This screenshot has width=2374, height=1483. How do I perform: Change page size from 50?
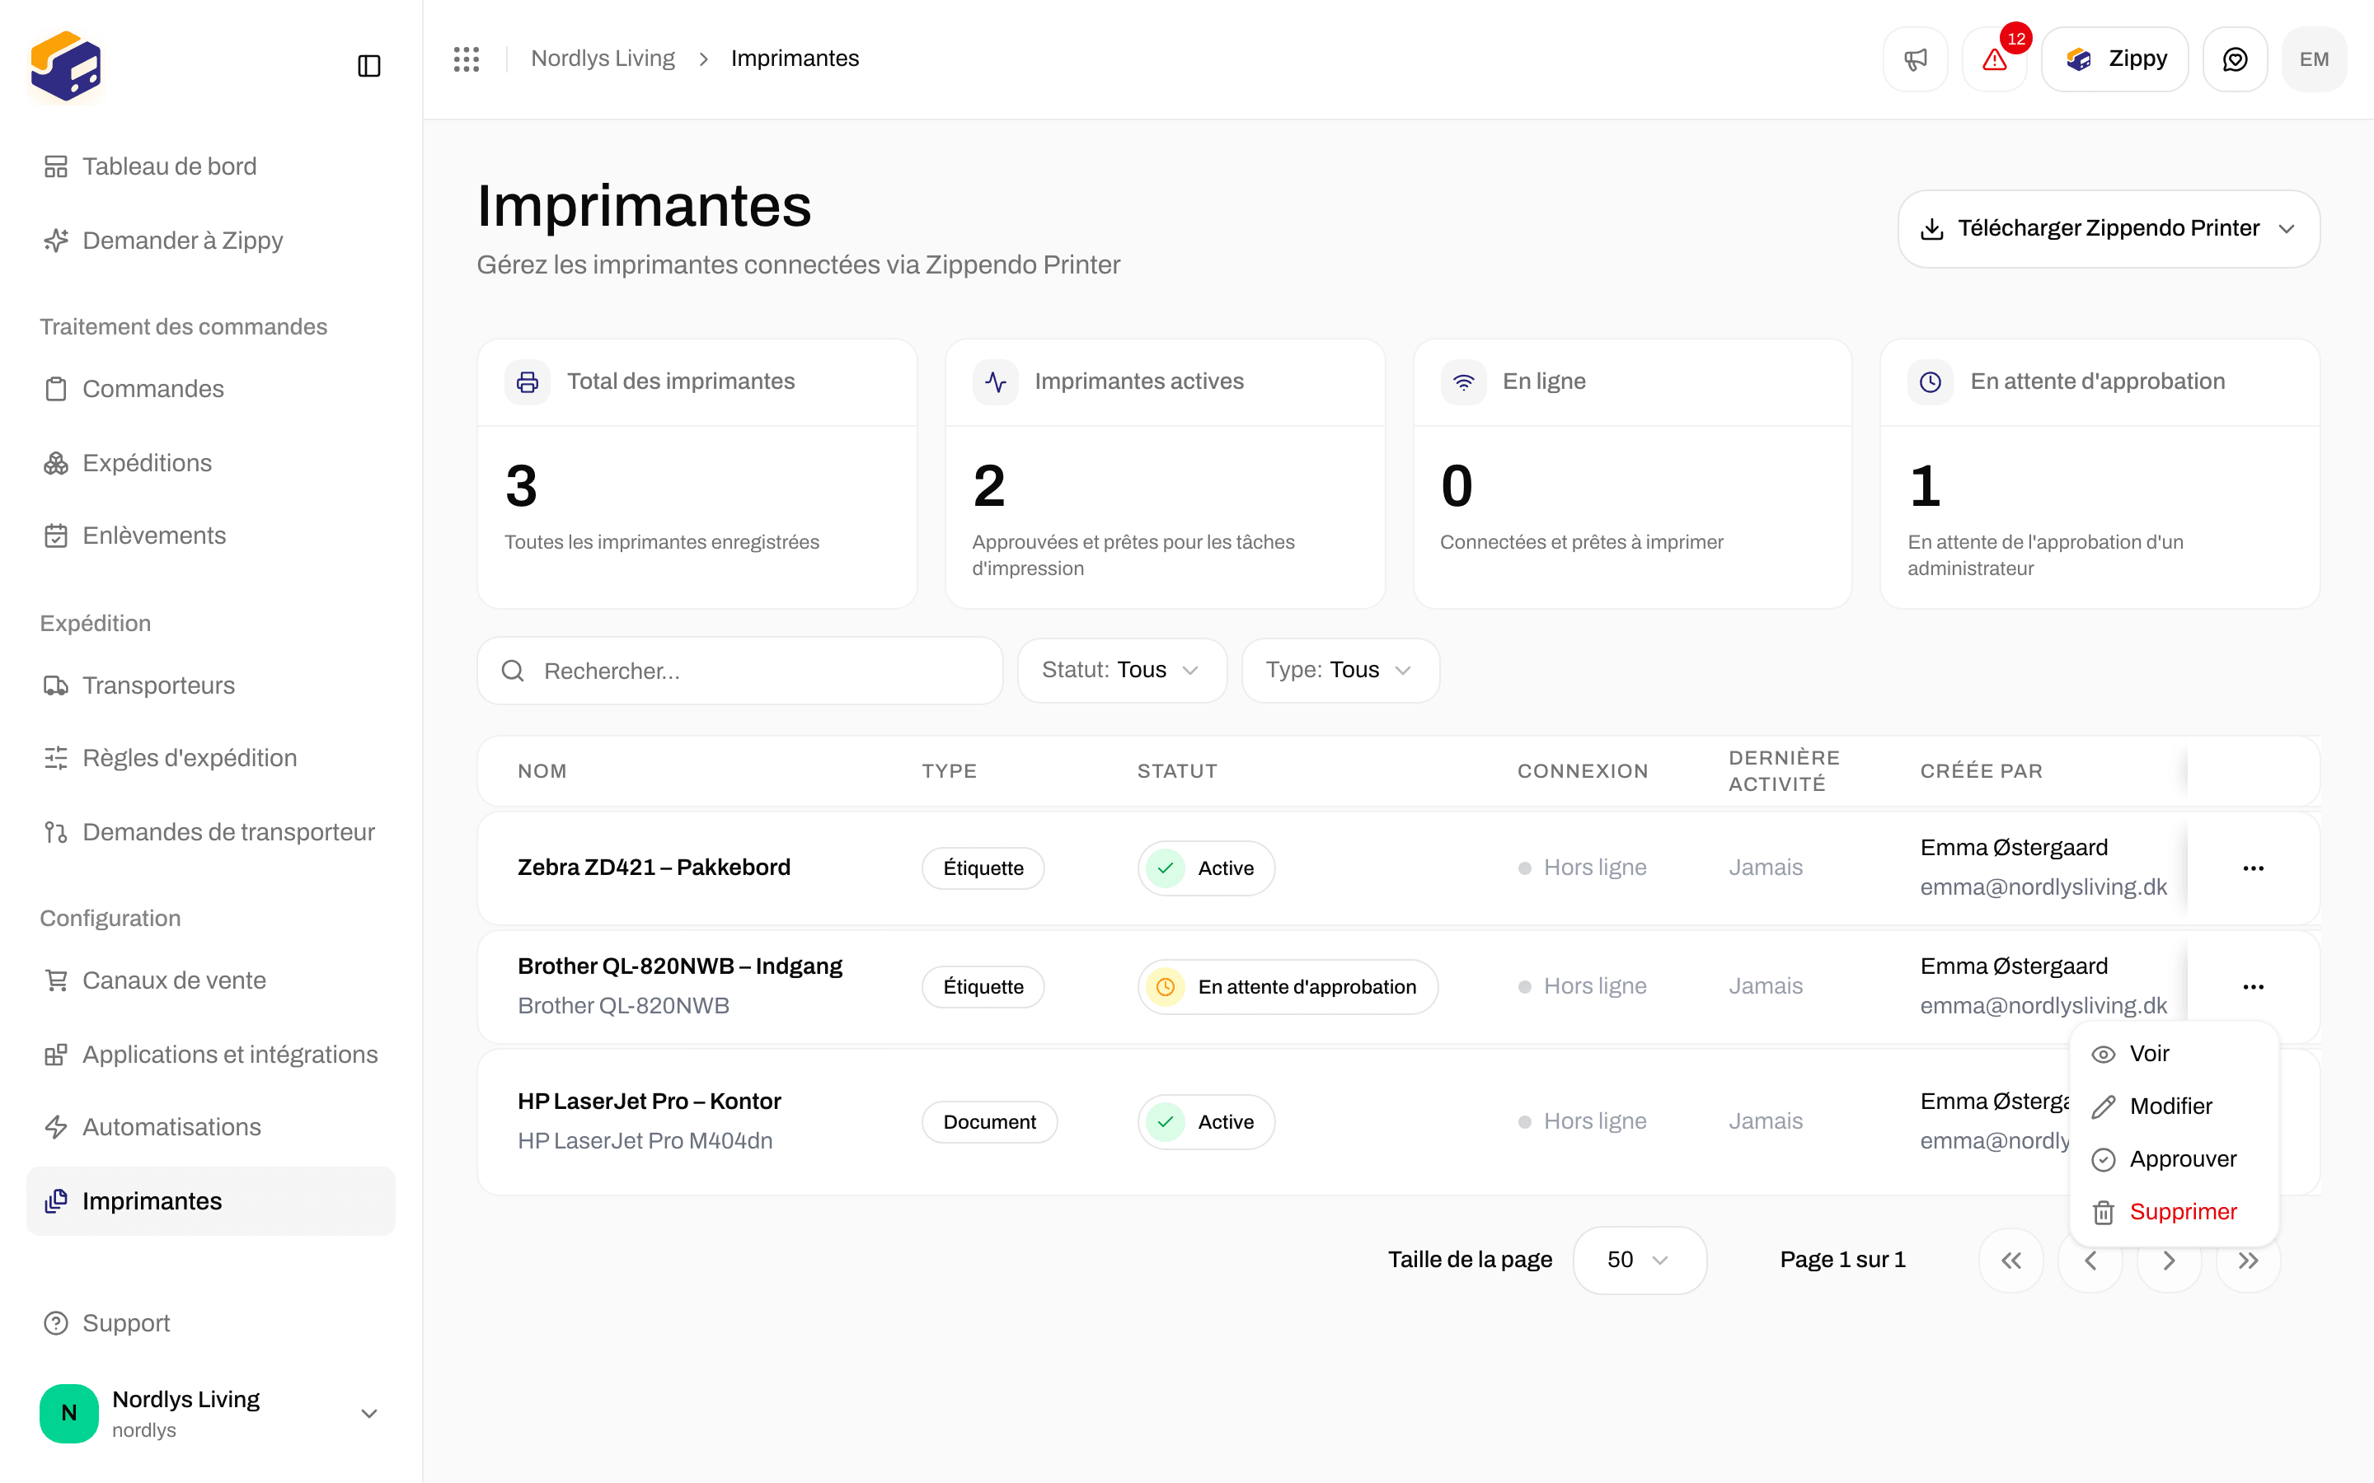(1640, 1261)
